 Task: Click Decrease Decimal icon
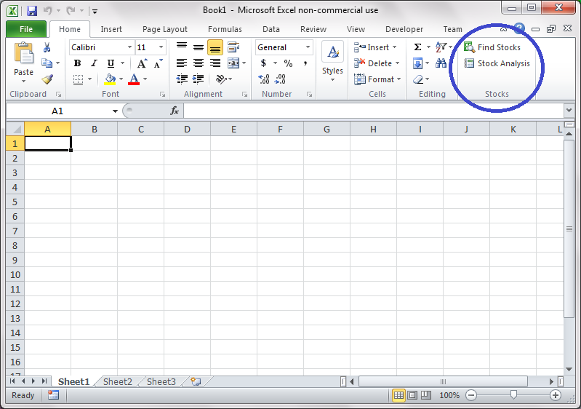point(280,79)
